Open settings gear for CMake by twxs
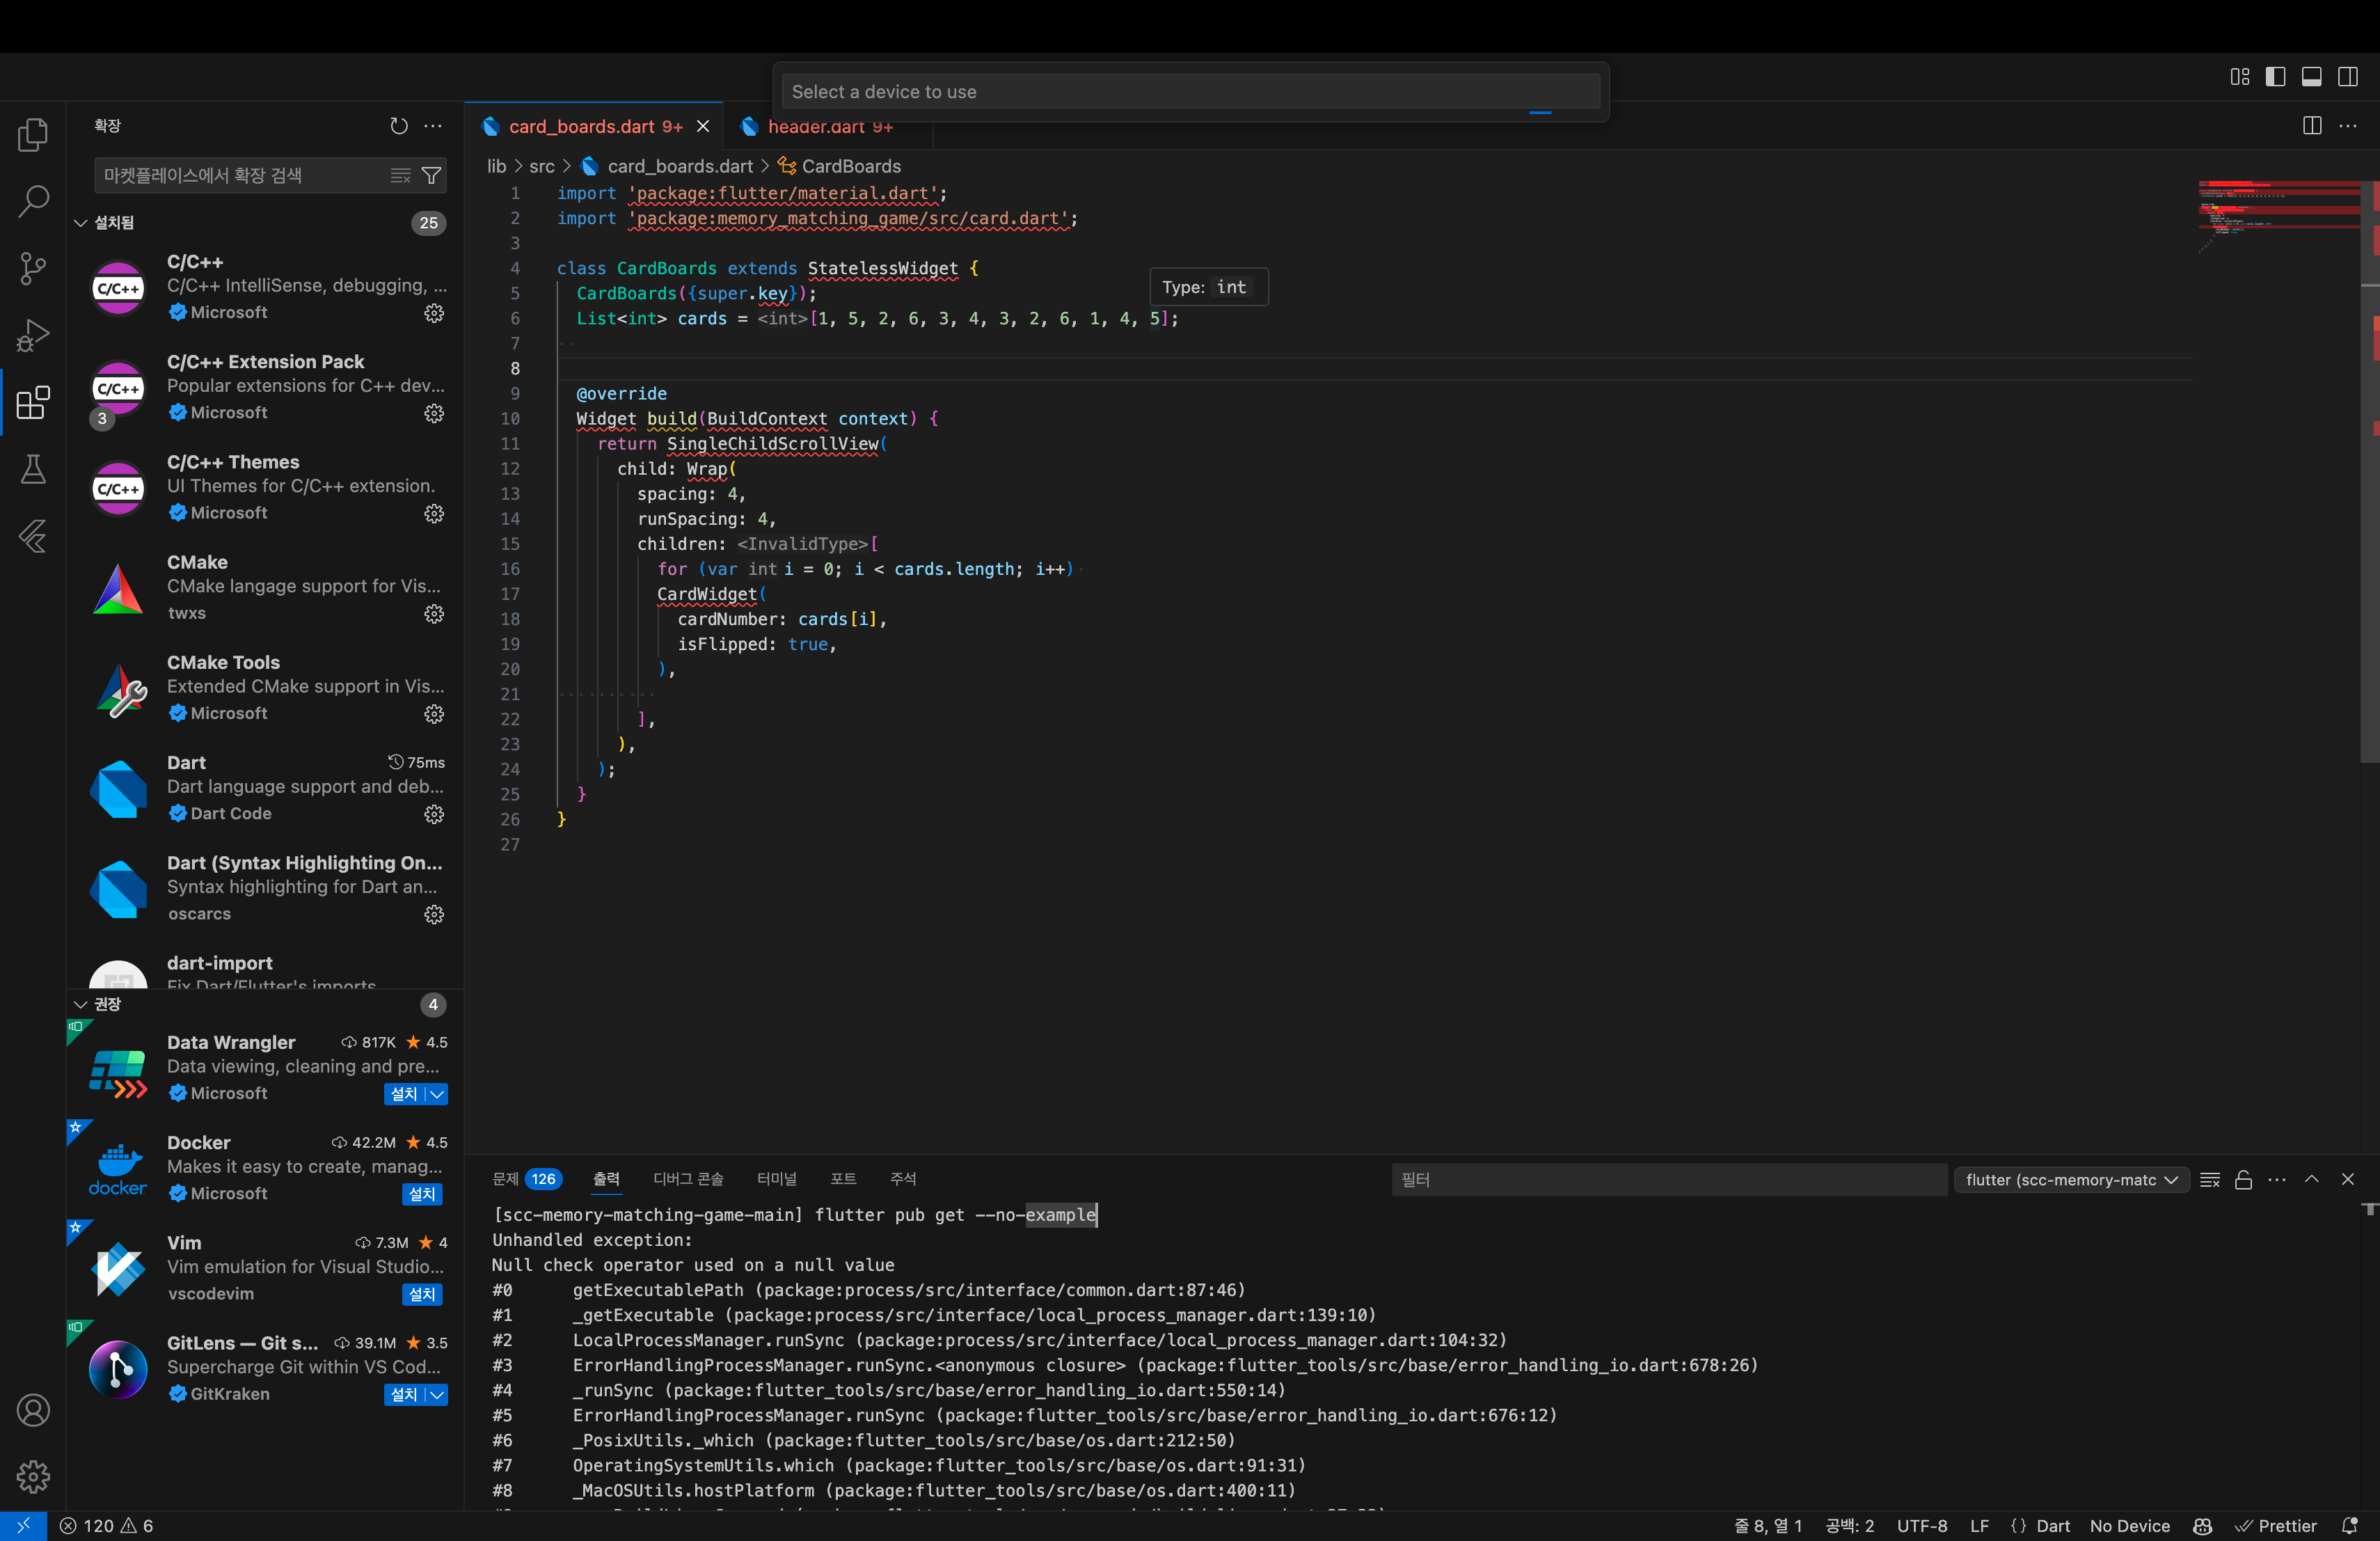The height and width of the screenshot is (1541, 2380). point(434,613)
